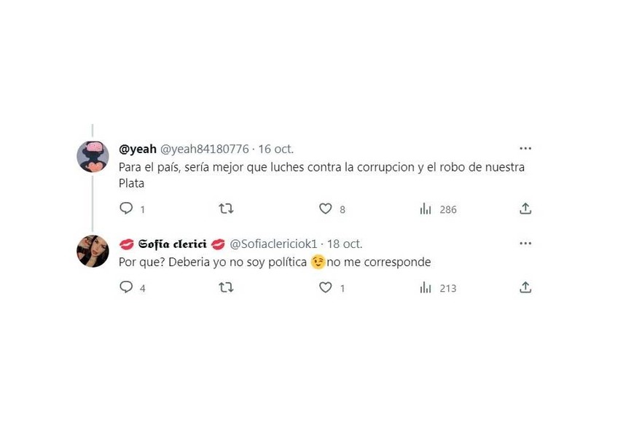The width and height of the screenshot is (634, 423).
Task: Open Sofia clerici's profile picture
Action: (93, 251)
